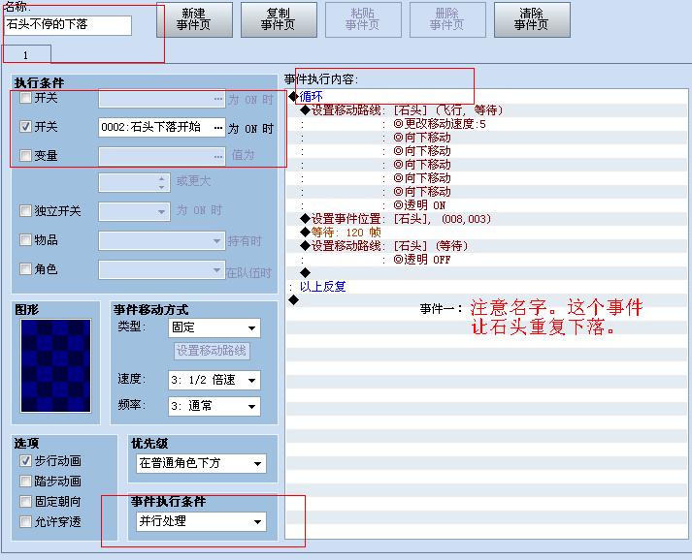Check the 踏步动画 option
Viewport: 692px width, 560px height.
pyautogui.click(x=25, y=482)
